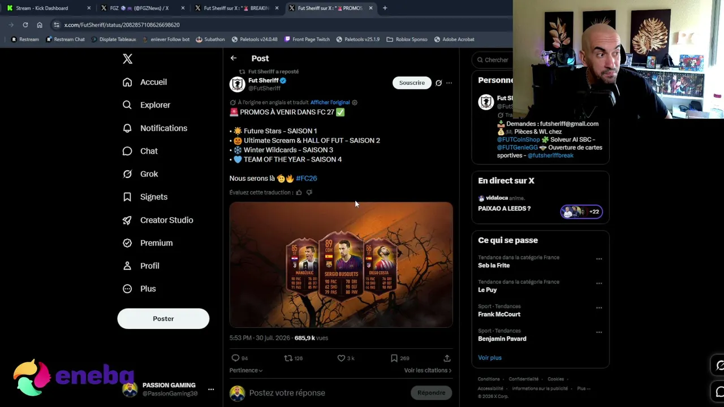Screen dimensions: 724x407
Task: Switch to the Fut Sheriff BREAKING tab
Action: (235, 8)
